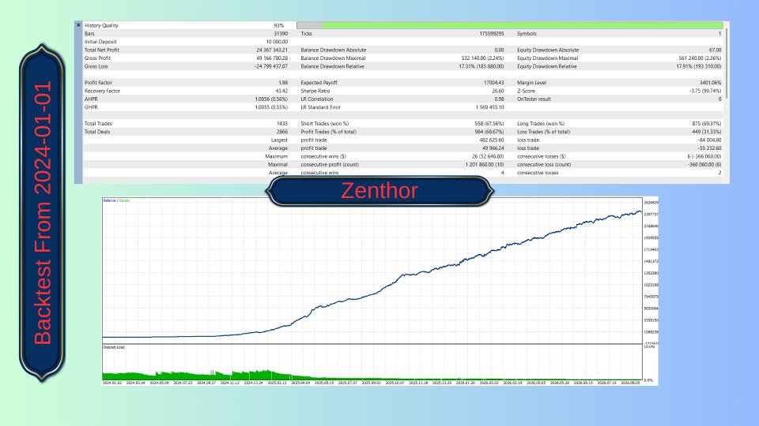Click the 'Equity' legend on the chart
Screen dimensions: 759x426
click(124, 200)
